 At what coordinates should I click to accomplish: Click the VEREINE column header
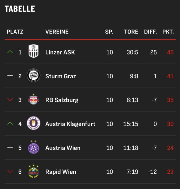57,32
